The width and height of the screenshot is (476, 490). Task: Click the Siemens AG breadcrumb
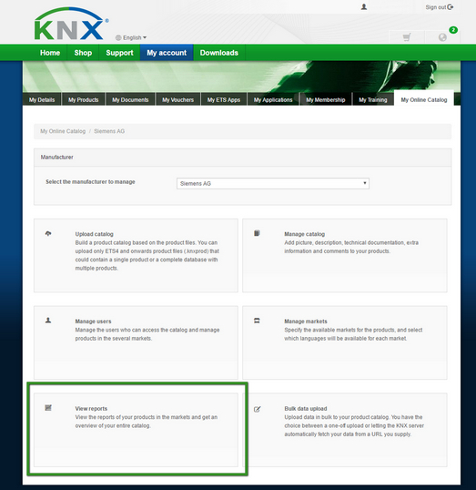pos(109,131)
